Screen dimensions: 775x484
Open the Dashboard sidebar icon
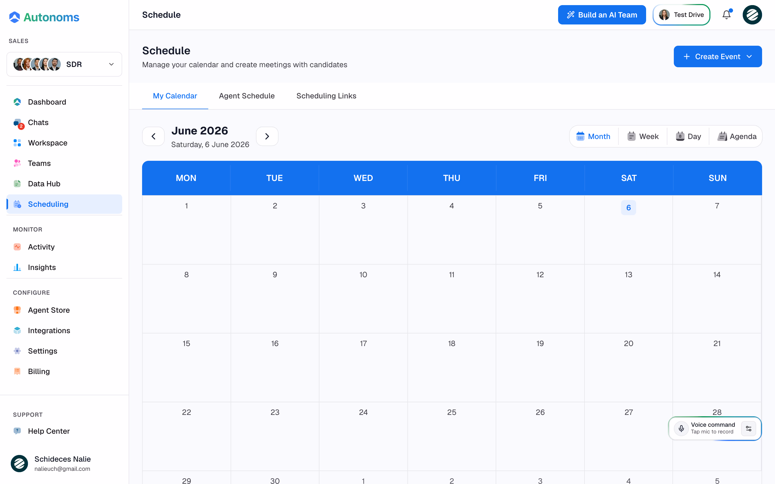[x=17, y=102]
